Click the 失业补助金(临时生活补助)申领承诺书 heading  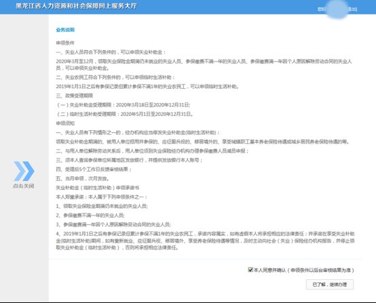(x=98, y=188)
